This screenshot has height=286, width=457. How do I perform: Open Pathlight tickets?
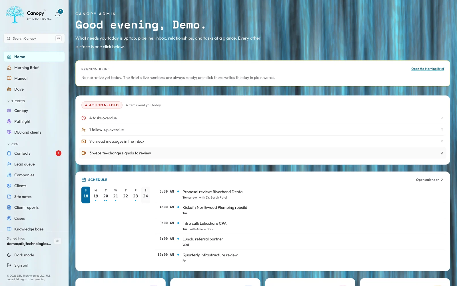34,121
